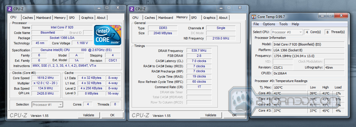
Task: Switch to Memory tab in left CPU-Z window
Action: click(x=60, y=18)
